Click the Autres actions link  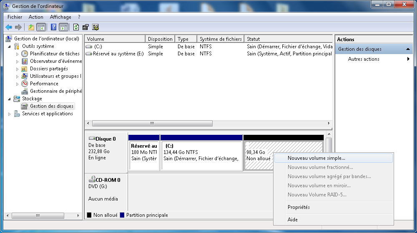[x=364, y=59]
